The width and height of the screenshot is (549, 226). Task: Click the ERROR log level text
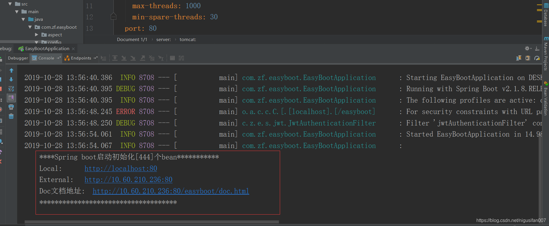125,112
